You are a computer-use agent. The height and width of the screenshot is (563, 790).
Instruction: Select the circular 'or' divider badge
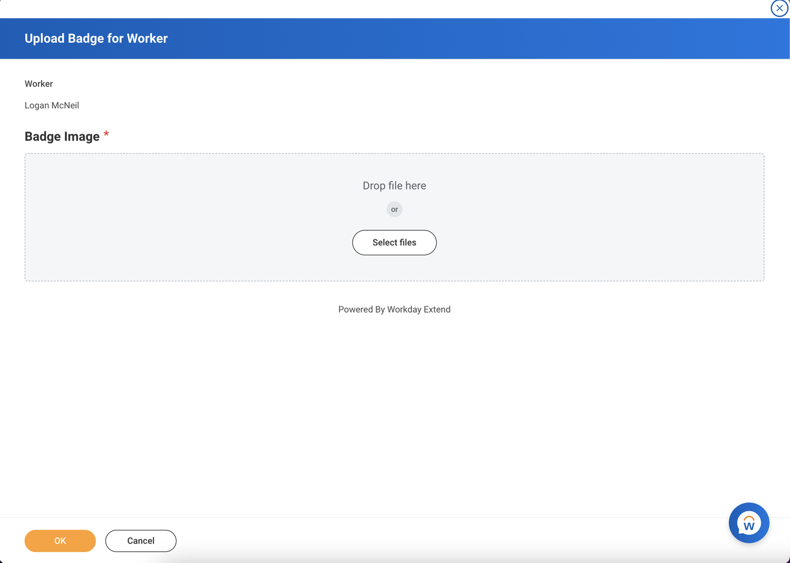[394, 209]
